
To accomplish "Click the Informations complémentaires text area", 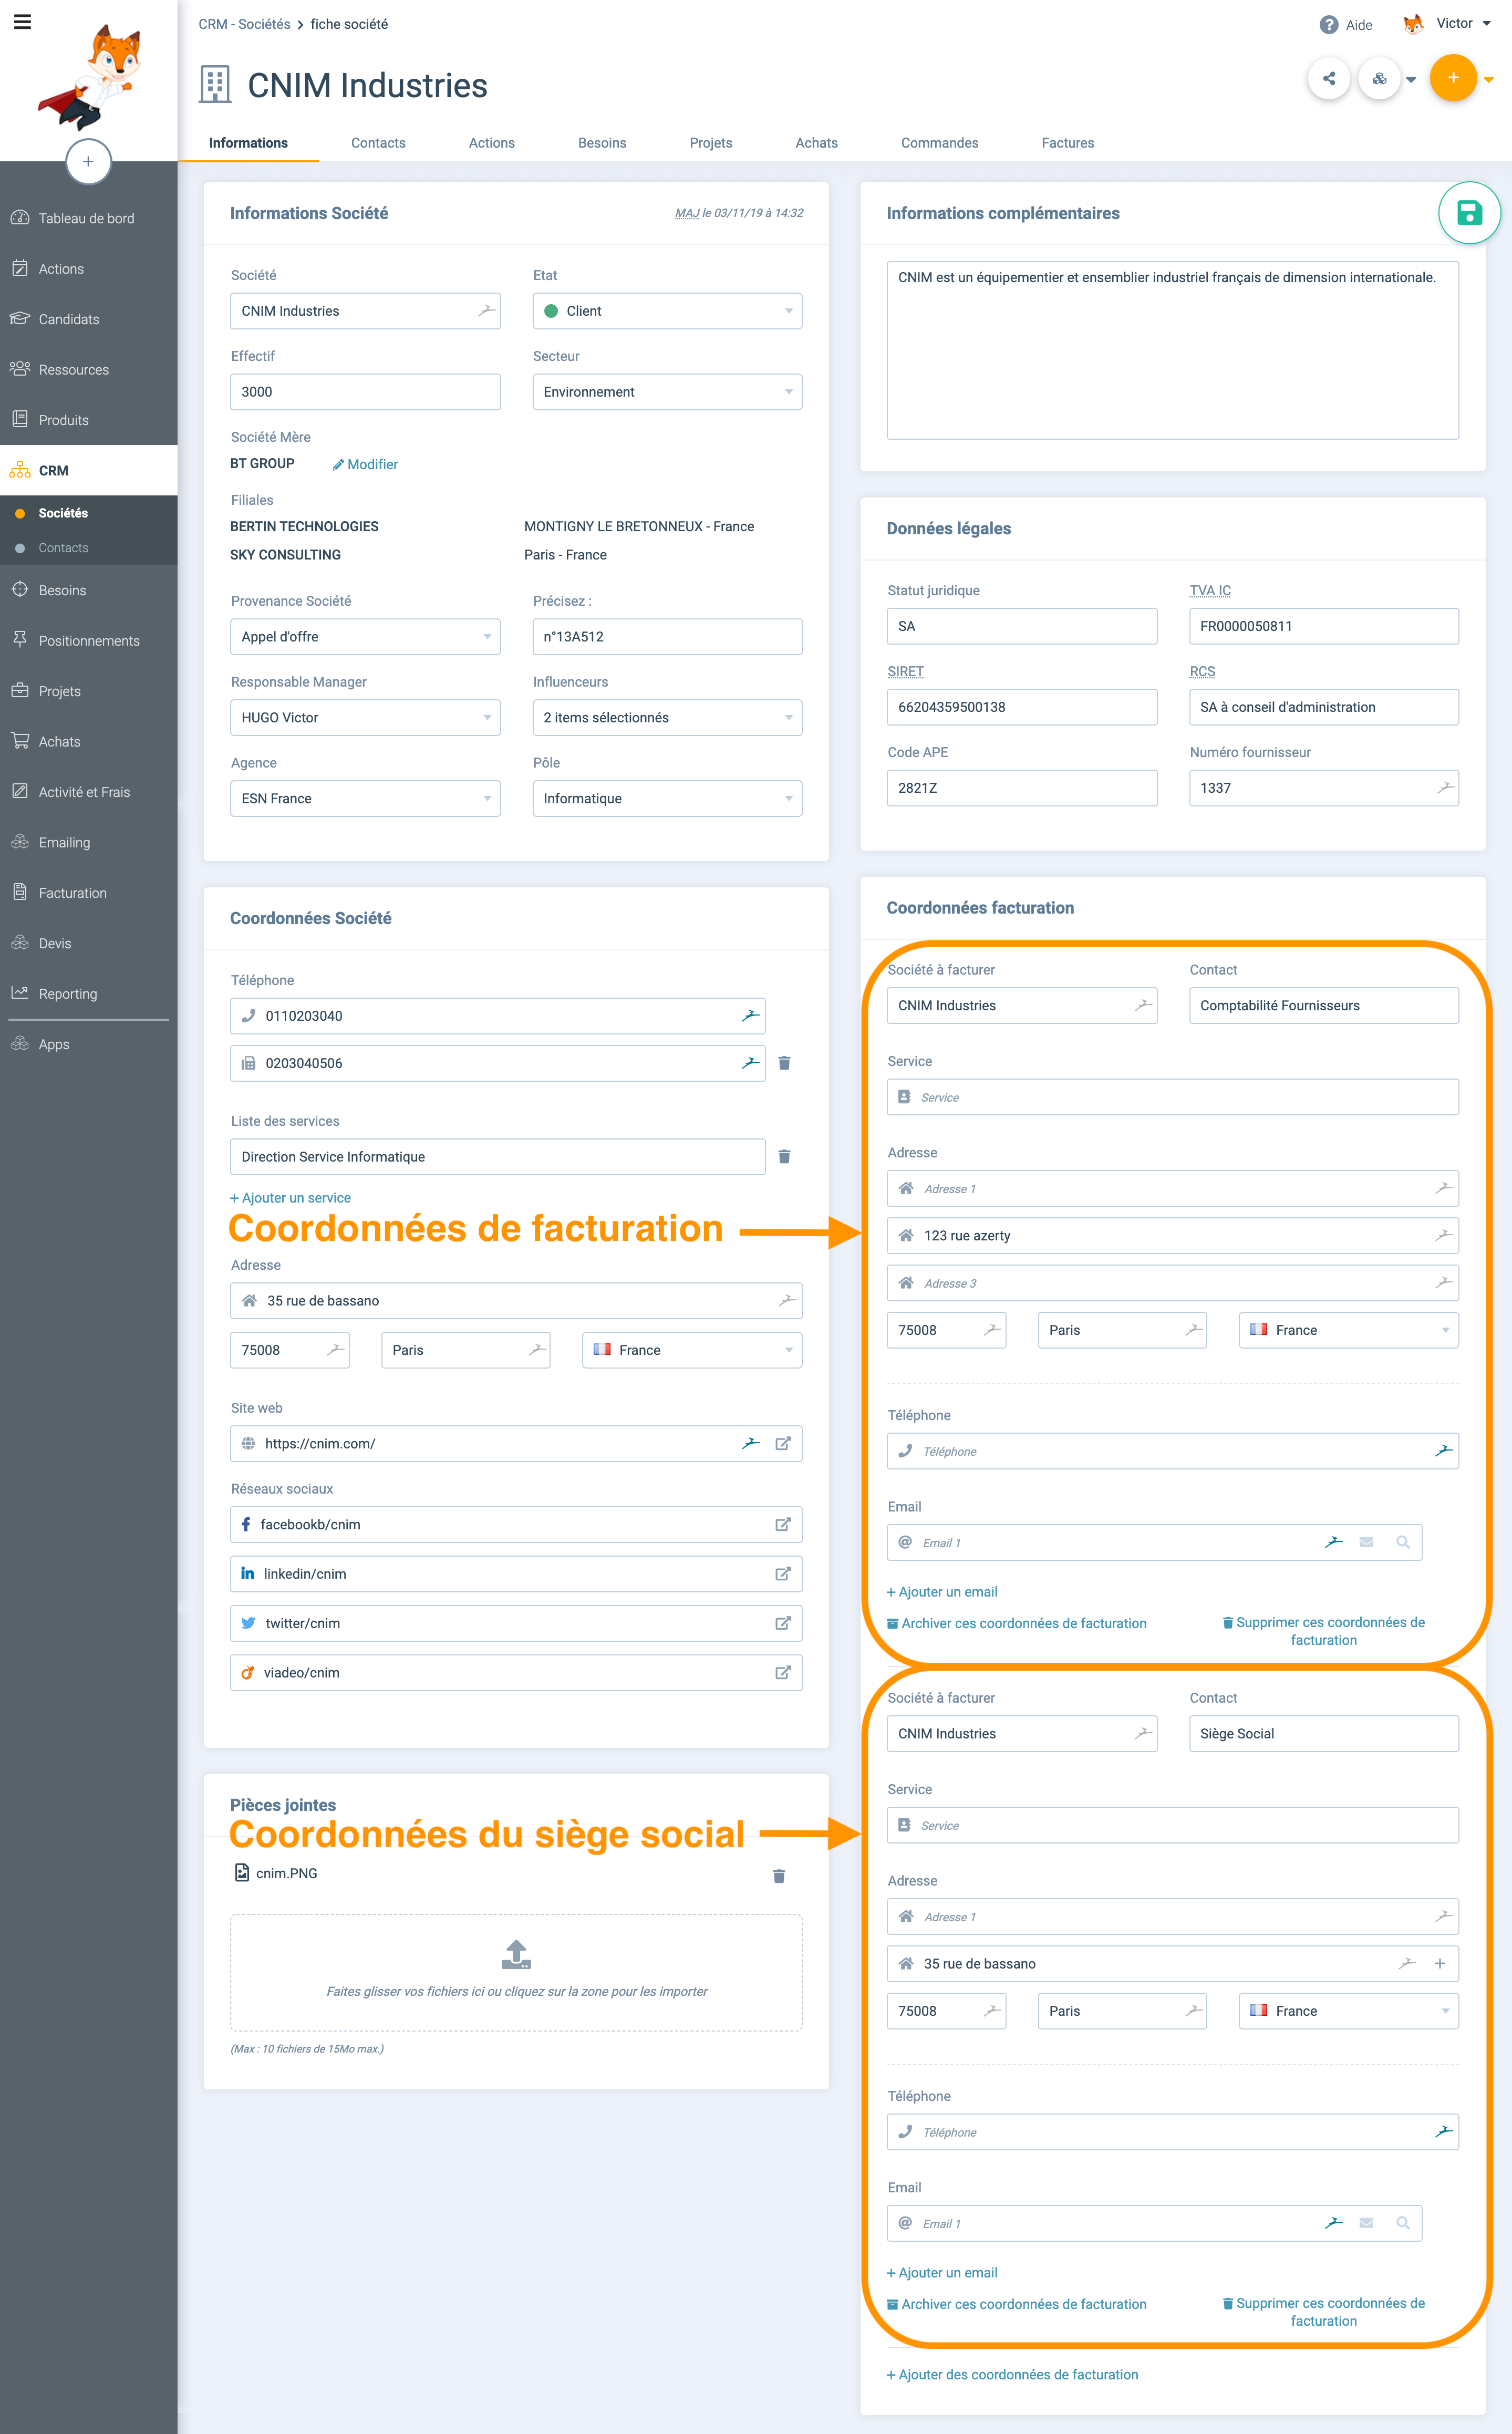I will 1172,350.
